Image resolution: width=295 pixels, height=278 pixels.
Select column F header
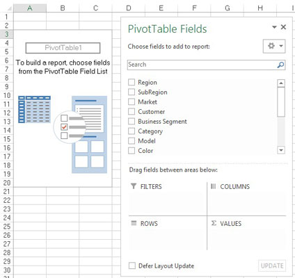pyautogui.click(x=194, y=8)
